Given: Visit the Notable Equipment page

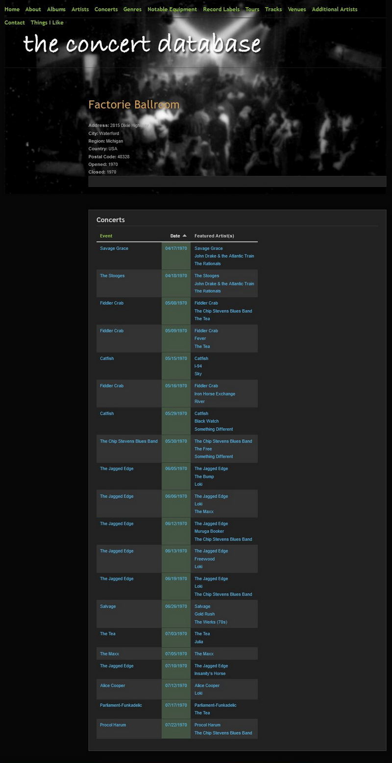Looking at the screenshot, I should coord(171,9).
